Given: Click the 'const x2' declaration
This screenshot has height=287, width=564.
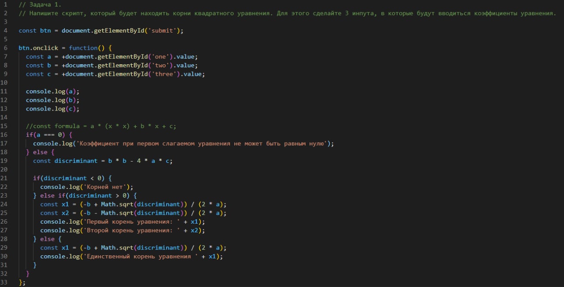Looking at the screenshot, I should coord(55,213).
